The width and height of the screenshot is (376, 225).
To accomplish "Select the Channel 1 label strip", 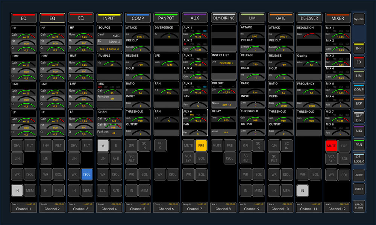I will point(23,207).
